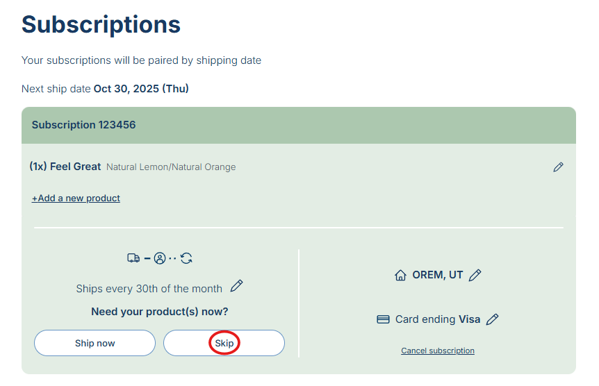This screenshot has height=386, width=599.
Task: Click the Subscriptions page heading
Action: click(101, 24)
